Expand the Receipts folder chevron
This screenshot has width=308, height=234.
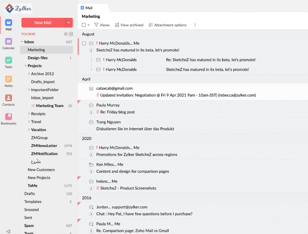point(29,114)
